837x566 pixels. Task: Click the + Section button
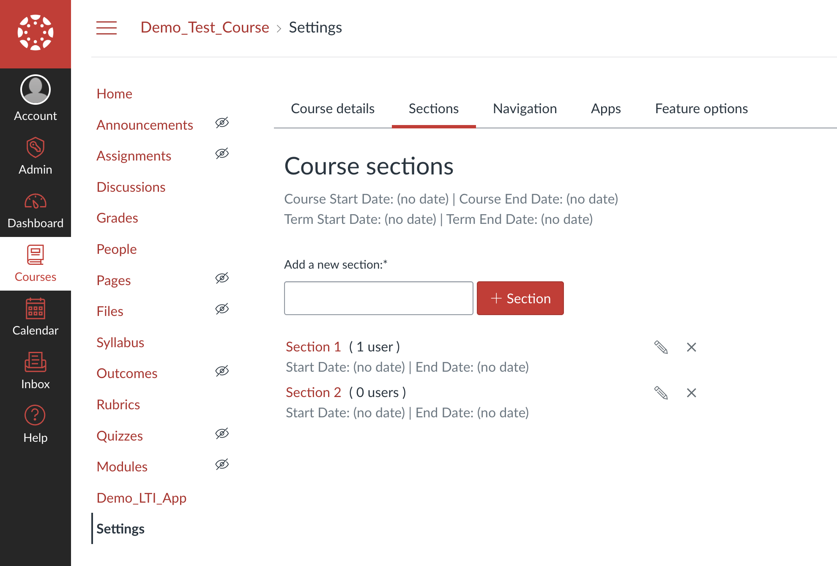pyautogui.click(x=520, y=298)
